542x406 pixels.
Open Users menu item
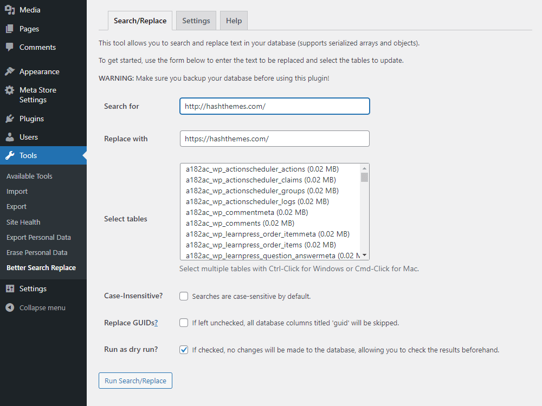click(28, 137)
